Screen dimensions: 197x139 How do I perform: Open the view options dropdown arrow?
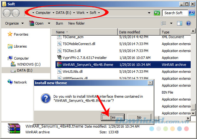coord(171,23)
